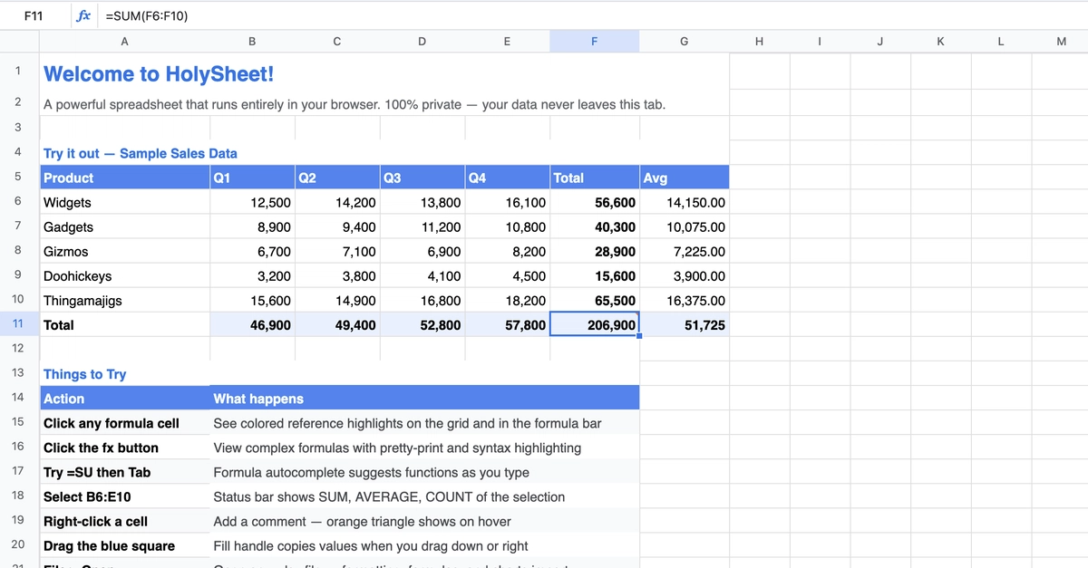
Task: Click the 'Select B6:E10' cell
Action: (x=125, y=496)
